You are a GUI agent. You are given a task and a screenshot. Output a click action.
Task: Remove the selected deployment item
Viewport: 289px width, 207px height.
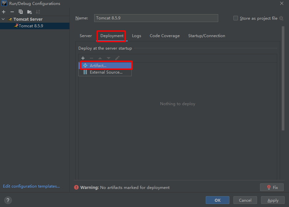pyautogui.click(x=92, y=58)
